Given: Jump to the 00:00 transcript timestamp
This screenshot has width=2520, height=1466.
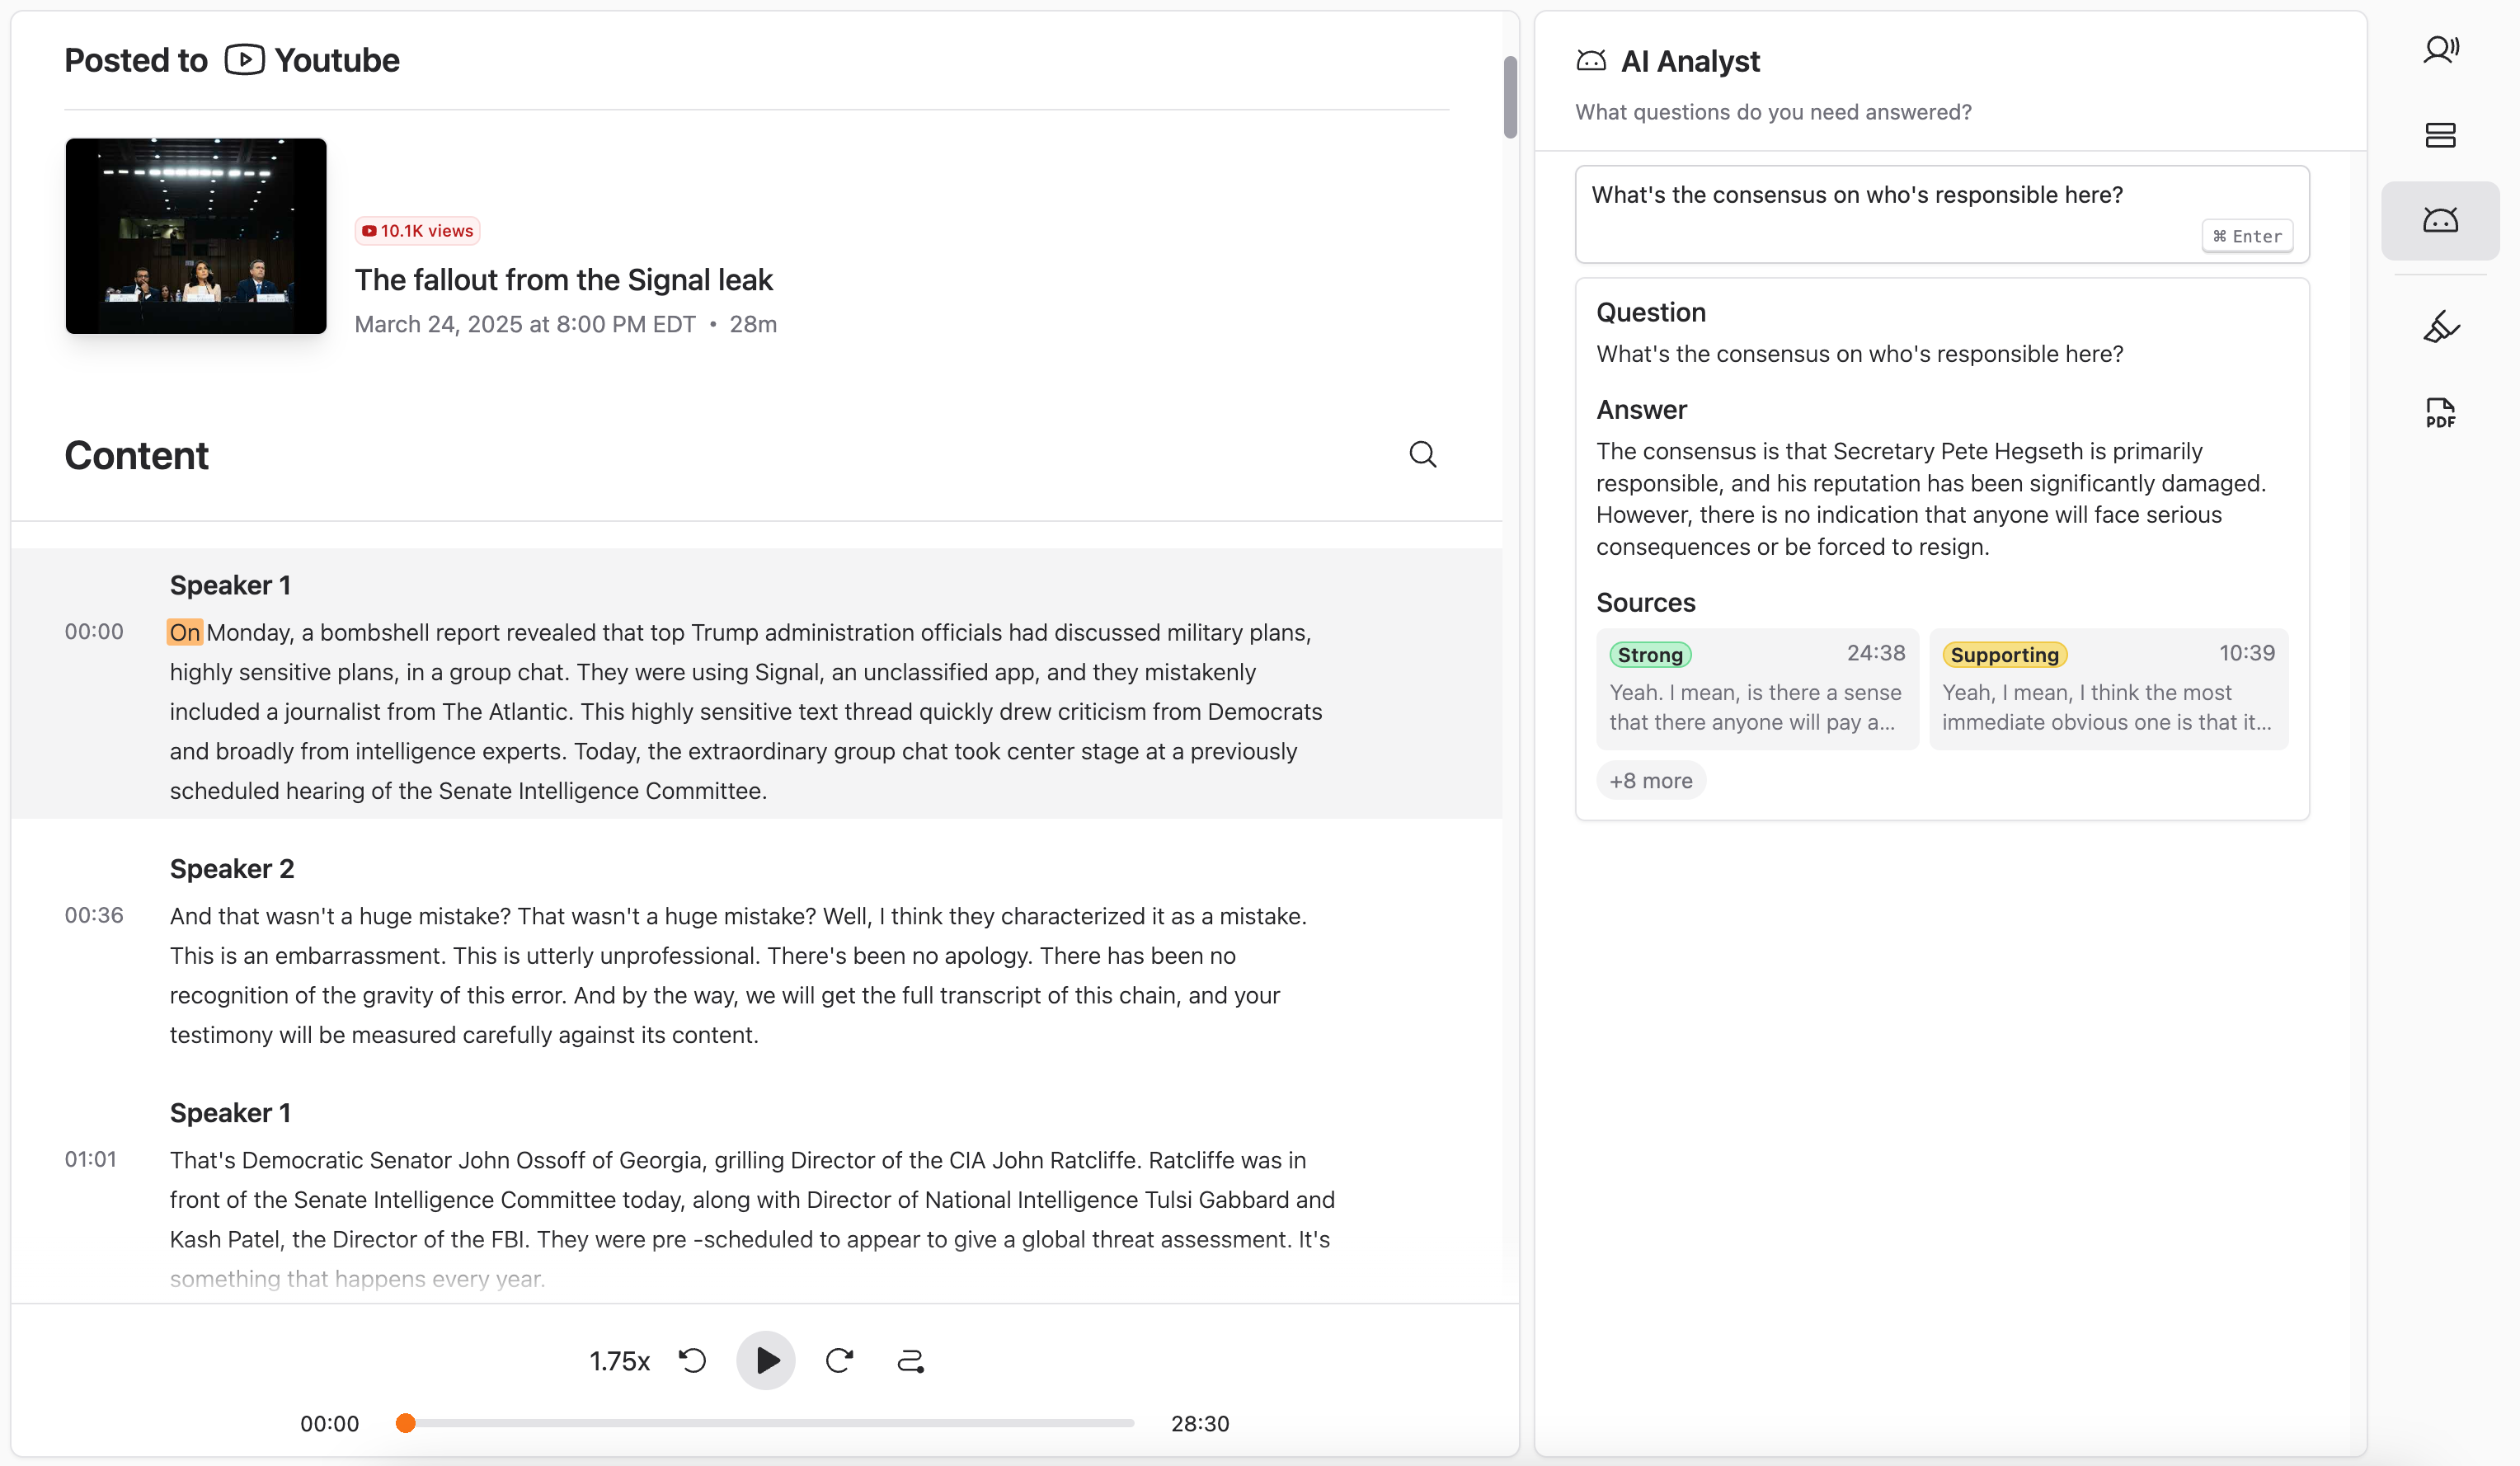Looking at the screenshot, I should (x=94, y=632).
